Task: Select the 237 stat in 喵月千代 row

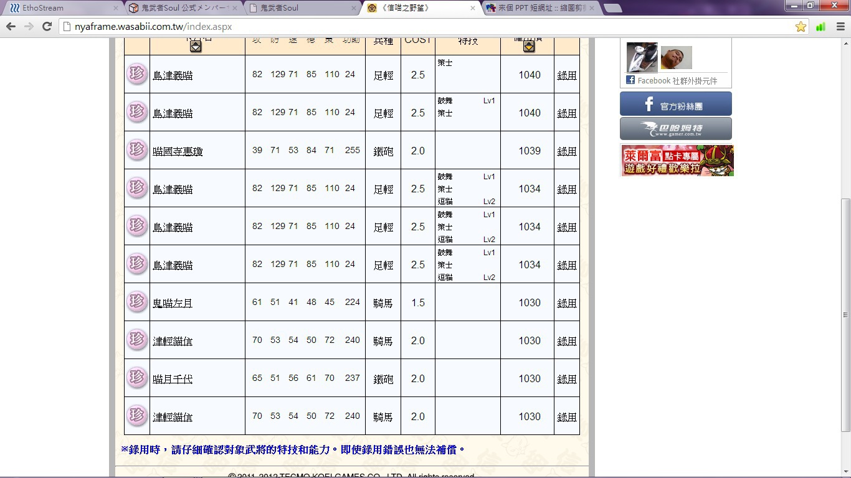Action: click(353, 378)
